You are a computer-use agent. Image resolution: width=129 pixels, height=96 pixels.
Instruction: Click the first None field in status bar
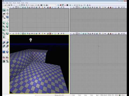(x=74, y=95)
